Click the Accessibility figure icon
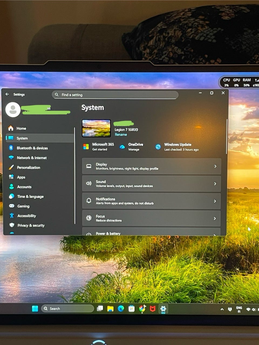The image size is (259, 345). point(12,216)
